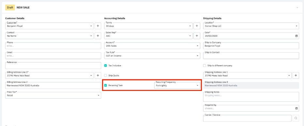Add new shipping address with plus icon
304x126 pixels.
(296, 75)
